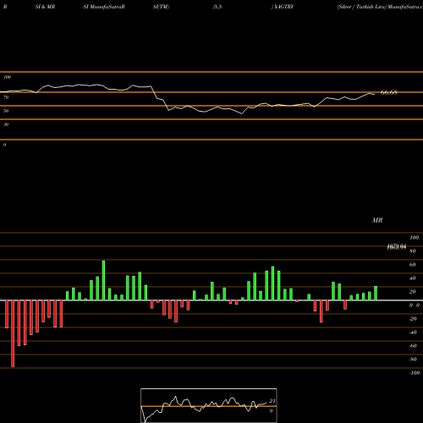This screenshot has width=423, height=423.
Task: Click the 70 level label on RSI axis
Action: 6,97
